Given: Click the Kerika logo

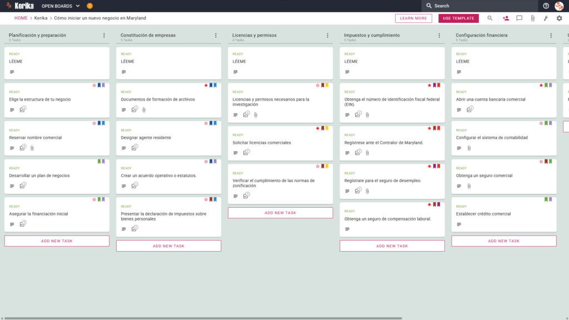Looking at the screenshot, I should tap(19, 6).
